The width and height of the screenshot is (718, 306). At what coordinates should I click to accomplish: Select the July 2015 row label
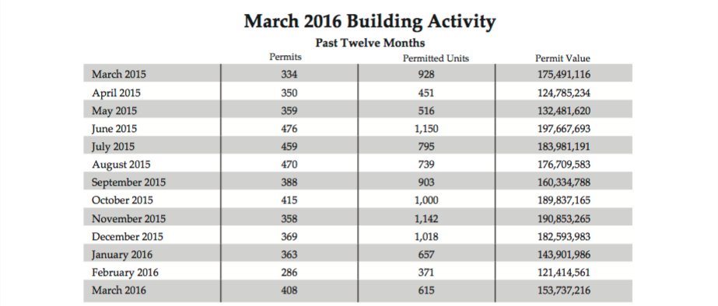tap(113, 147)
